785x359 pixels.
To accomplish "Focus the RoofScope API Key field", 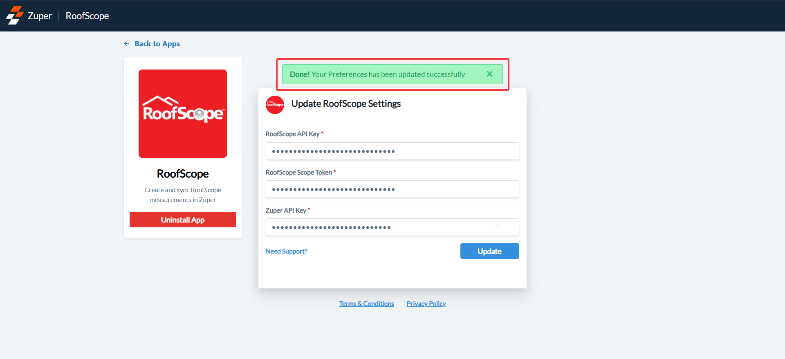I will [392, 151].
